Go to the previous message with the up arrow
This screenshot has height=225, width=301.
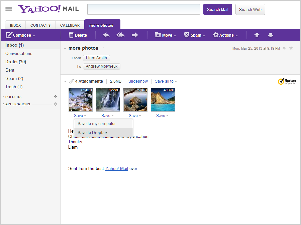click(x=257, y=35)
